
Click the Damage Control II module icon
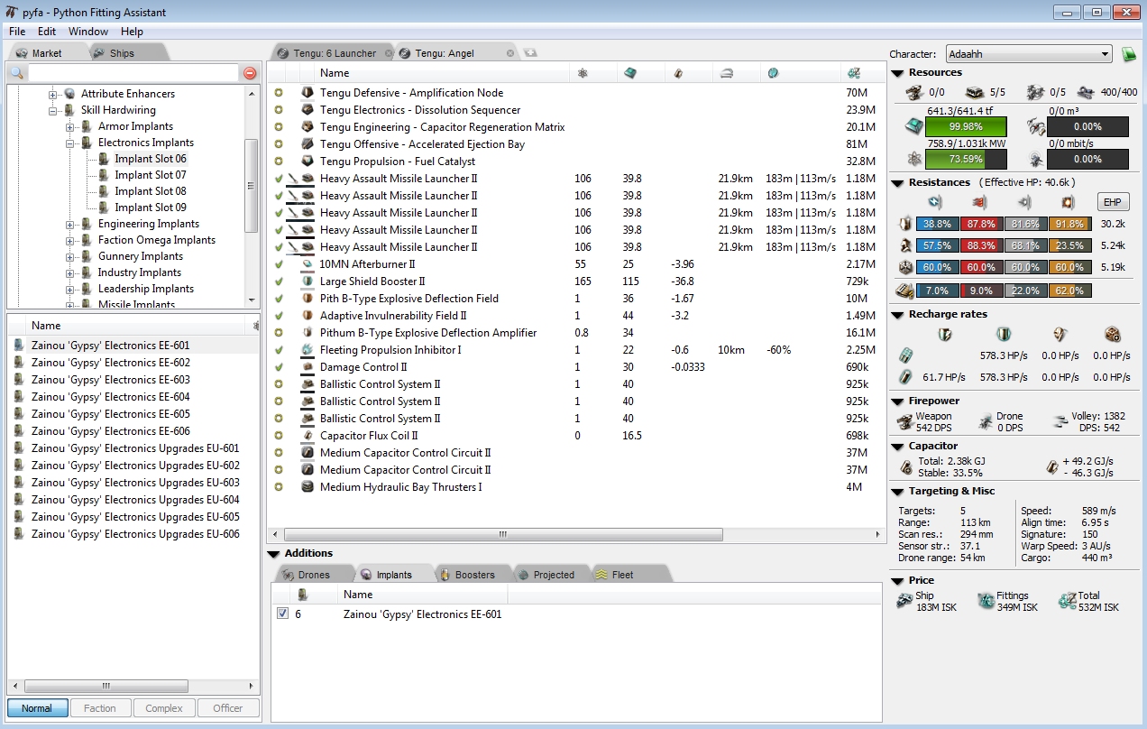(307, 367)
